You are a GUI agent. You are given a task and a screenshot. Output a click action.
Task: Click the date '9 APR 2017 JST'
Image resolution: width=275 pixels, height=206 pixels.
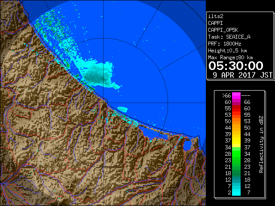(242, 75)
